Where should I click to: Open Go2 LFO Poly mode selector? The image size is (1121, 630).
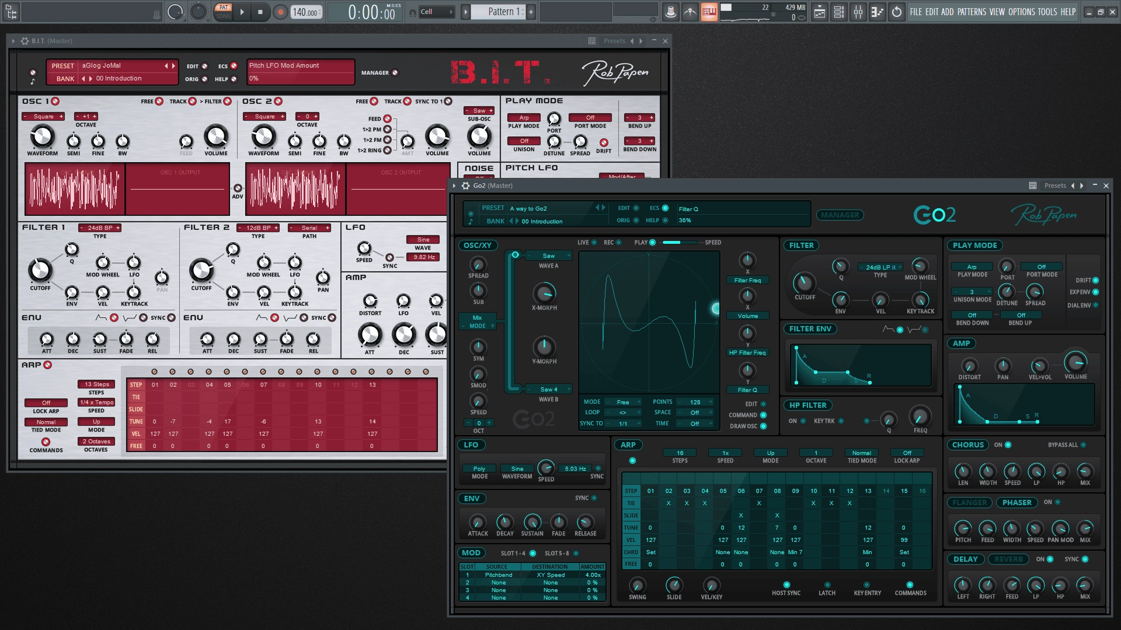pyautogui.click(x=479, y=468)
